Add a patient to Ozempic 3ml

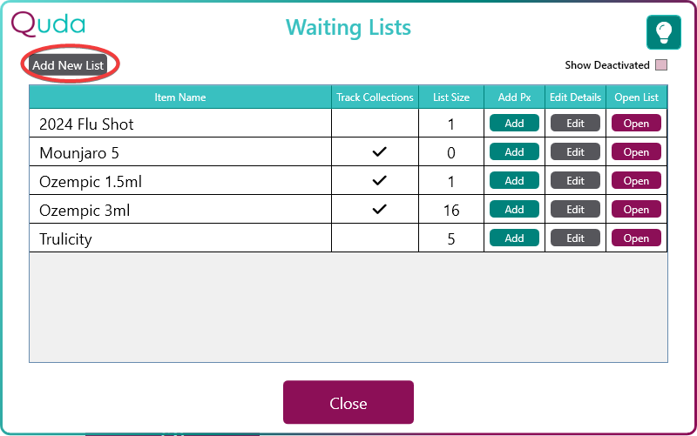pyautogui.click(x=514, y=209)
